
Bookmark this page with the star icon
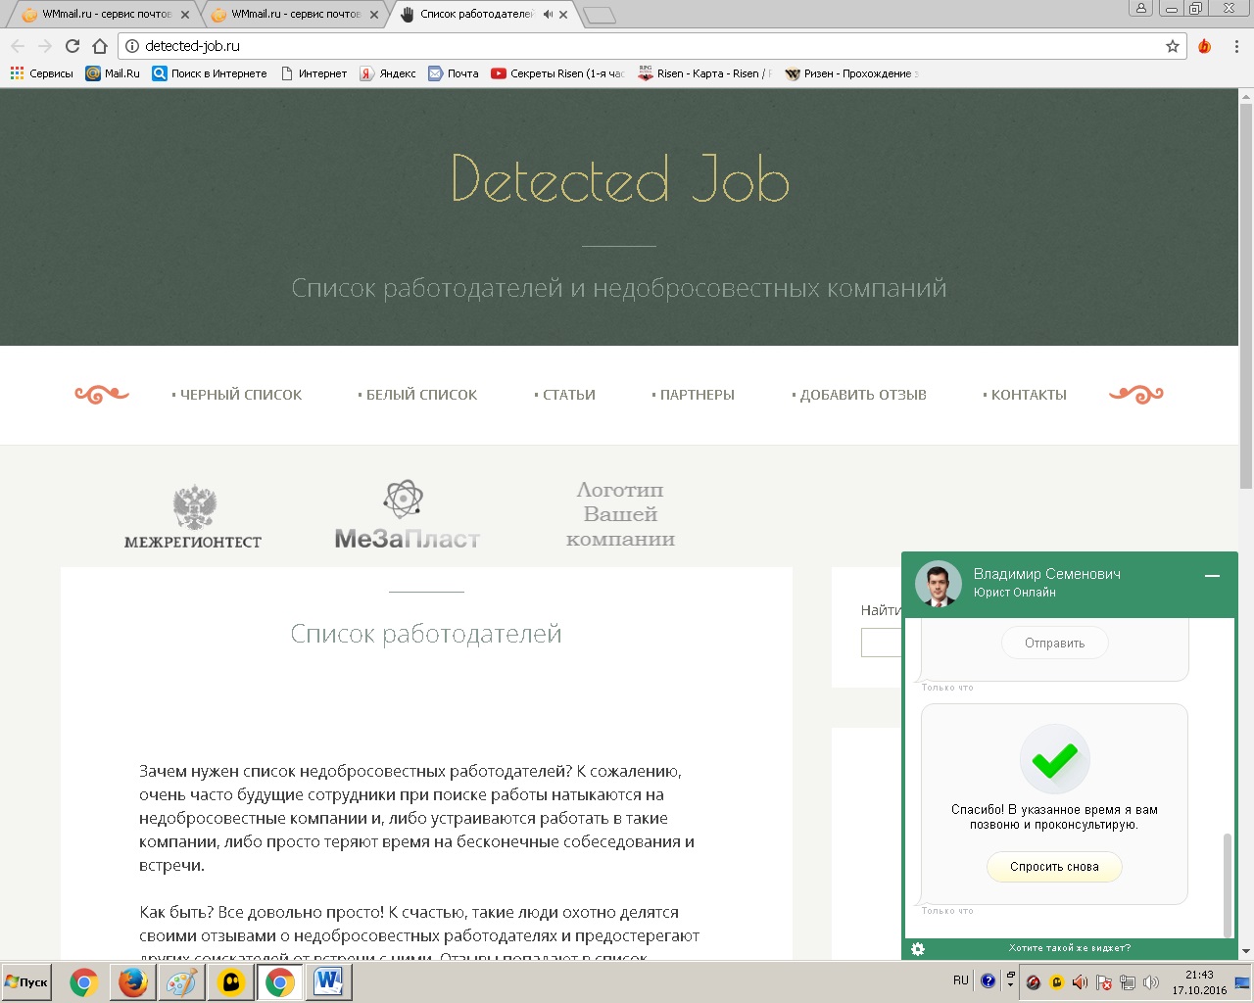click(x=1173, y=46)
